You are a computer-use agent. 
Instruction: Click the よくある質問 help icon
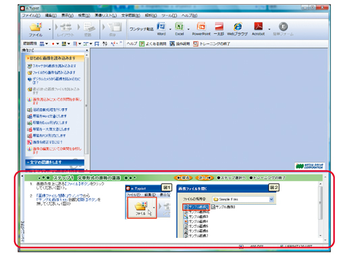[x=142, y=44]
